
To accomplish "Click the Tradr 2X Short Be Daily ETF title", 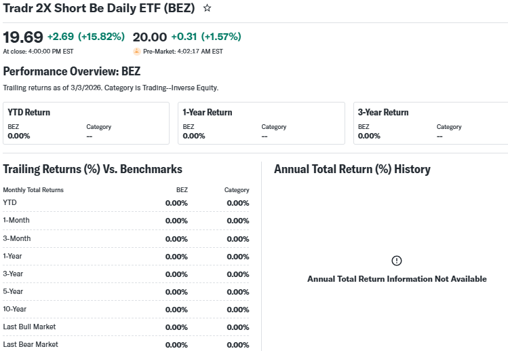I will [x=100, y=8].
